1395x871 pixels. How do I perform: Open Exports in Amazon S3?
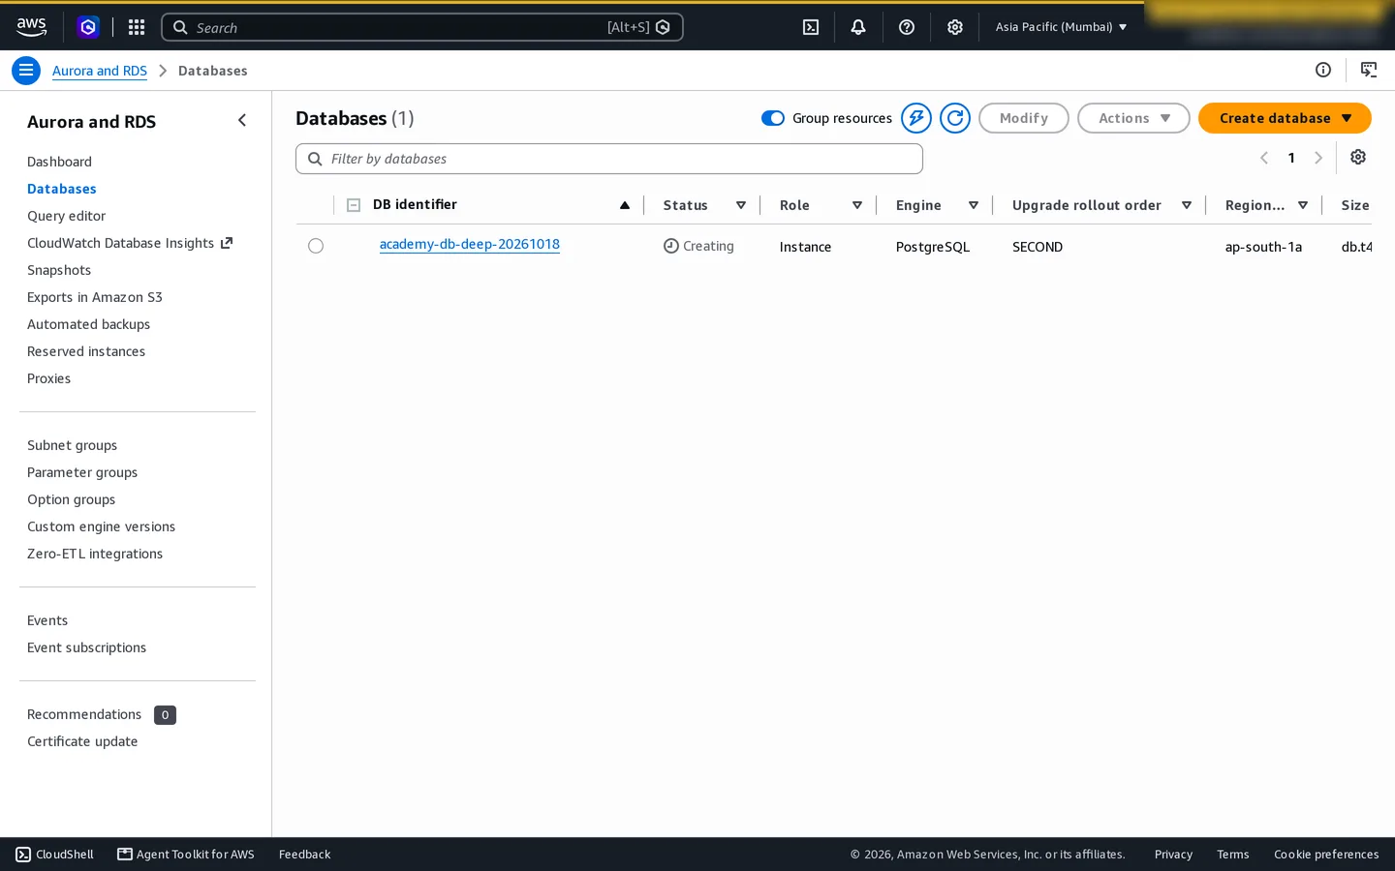click(95, 297)
